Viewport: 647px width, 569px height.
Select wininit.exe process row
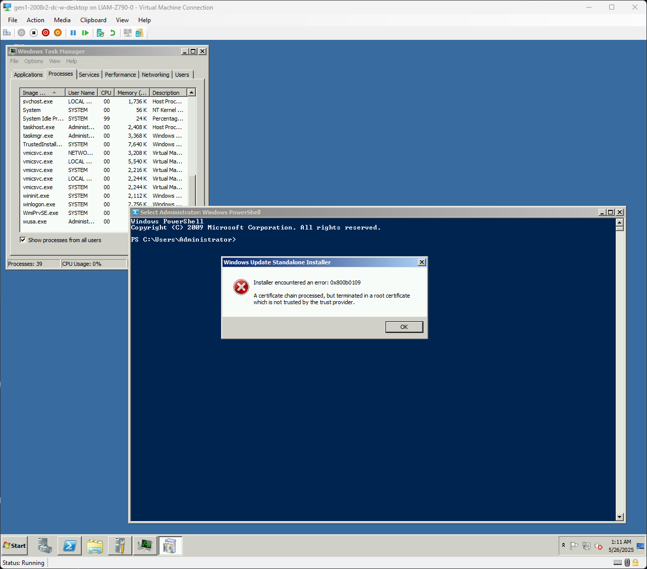click(x=103, y=196)
